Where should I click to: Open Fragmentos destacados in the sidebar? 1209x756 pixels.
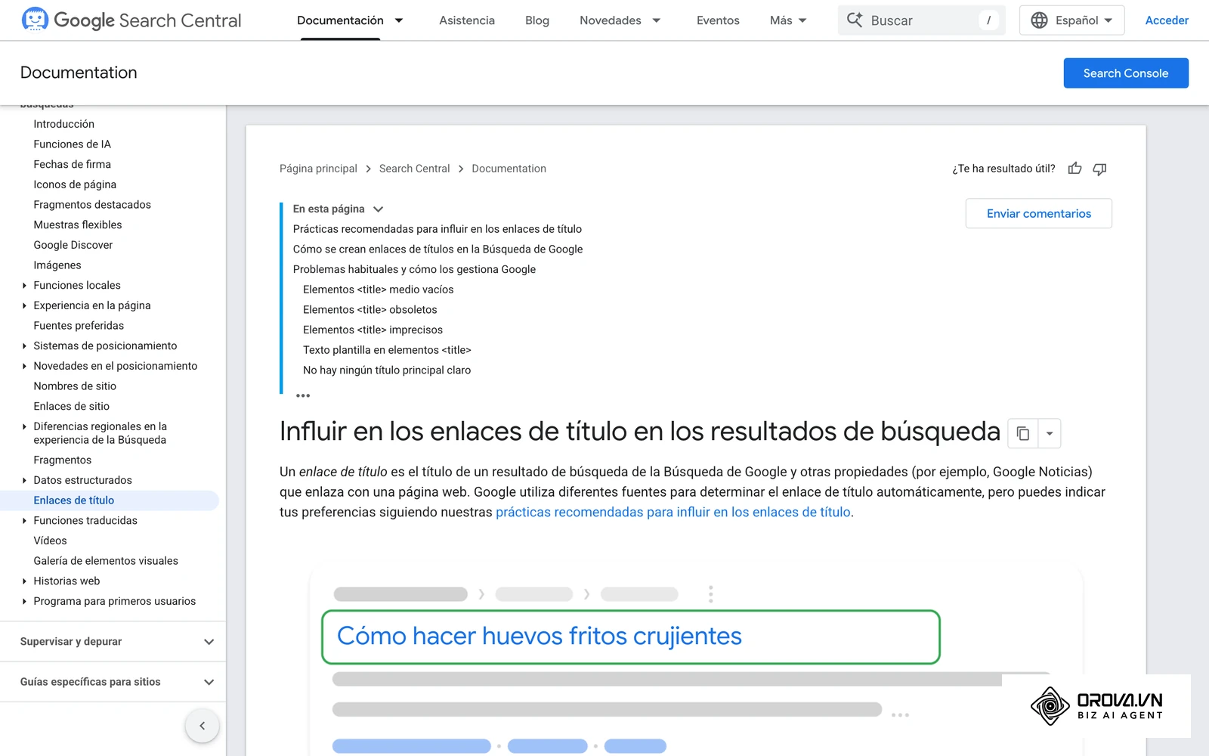pyautogui.click(x=92, y=205)
